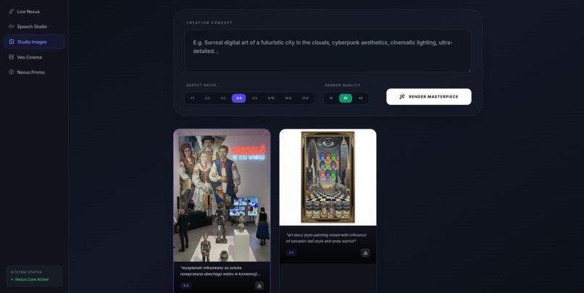The height and width of the screenshot is (293, 584).
Task: Select 2:3 aspect ratio
Action: click(207, 98)
